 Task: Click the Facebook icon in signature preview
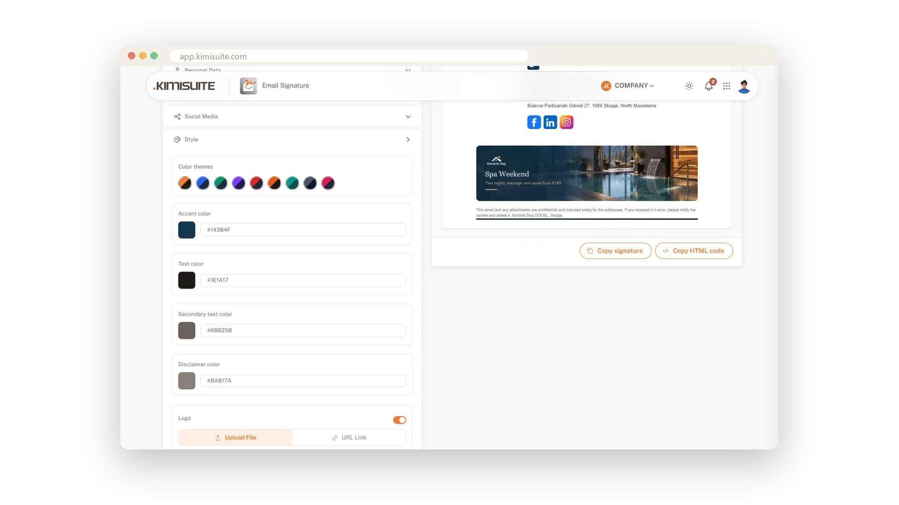click(x=534, y=123)
